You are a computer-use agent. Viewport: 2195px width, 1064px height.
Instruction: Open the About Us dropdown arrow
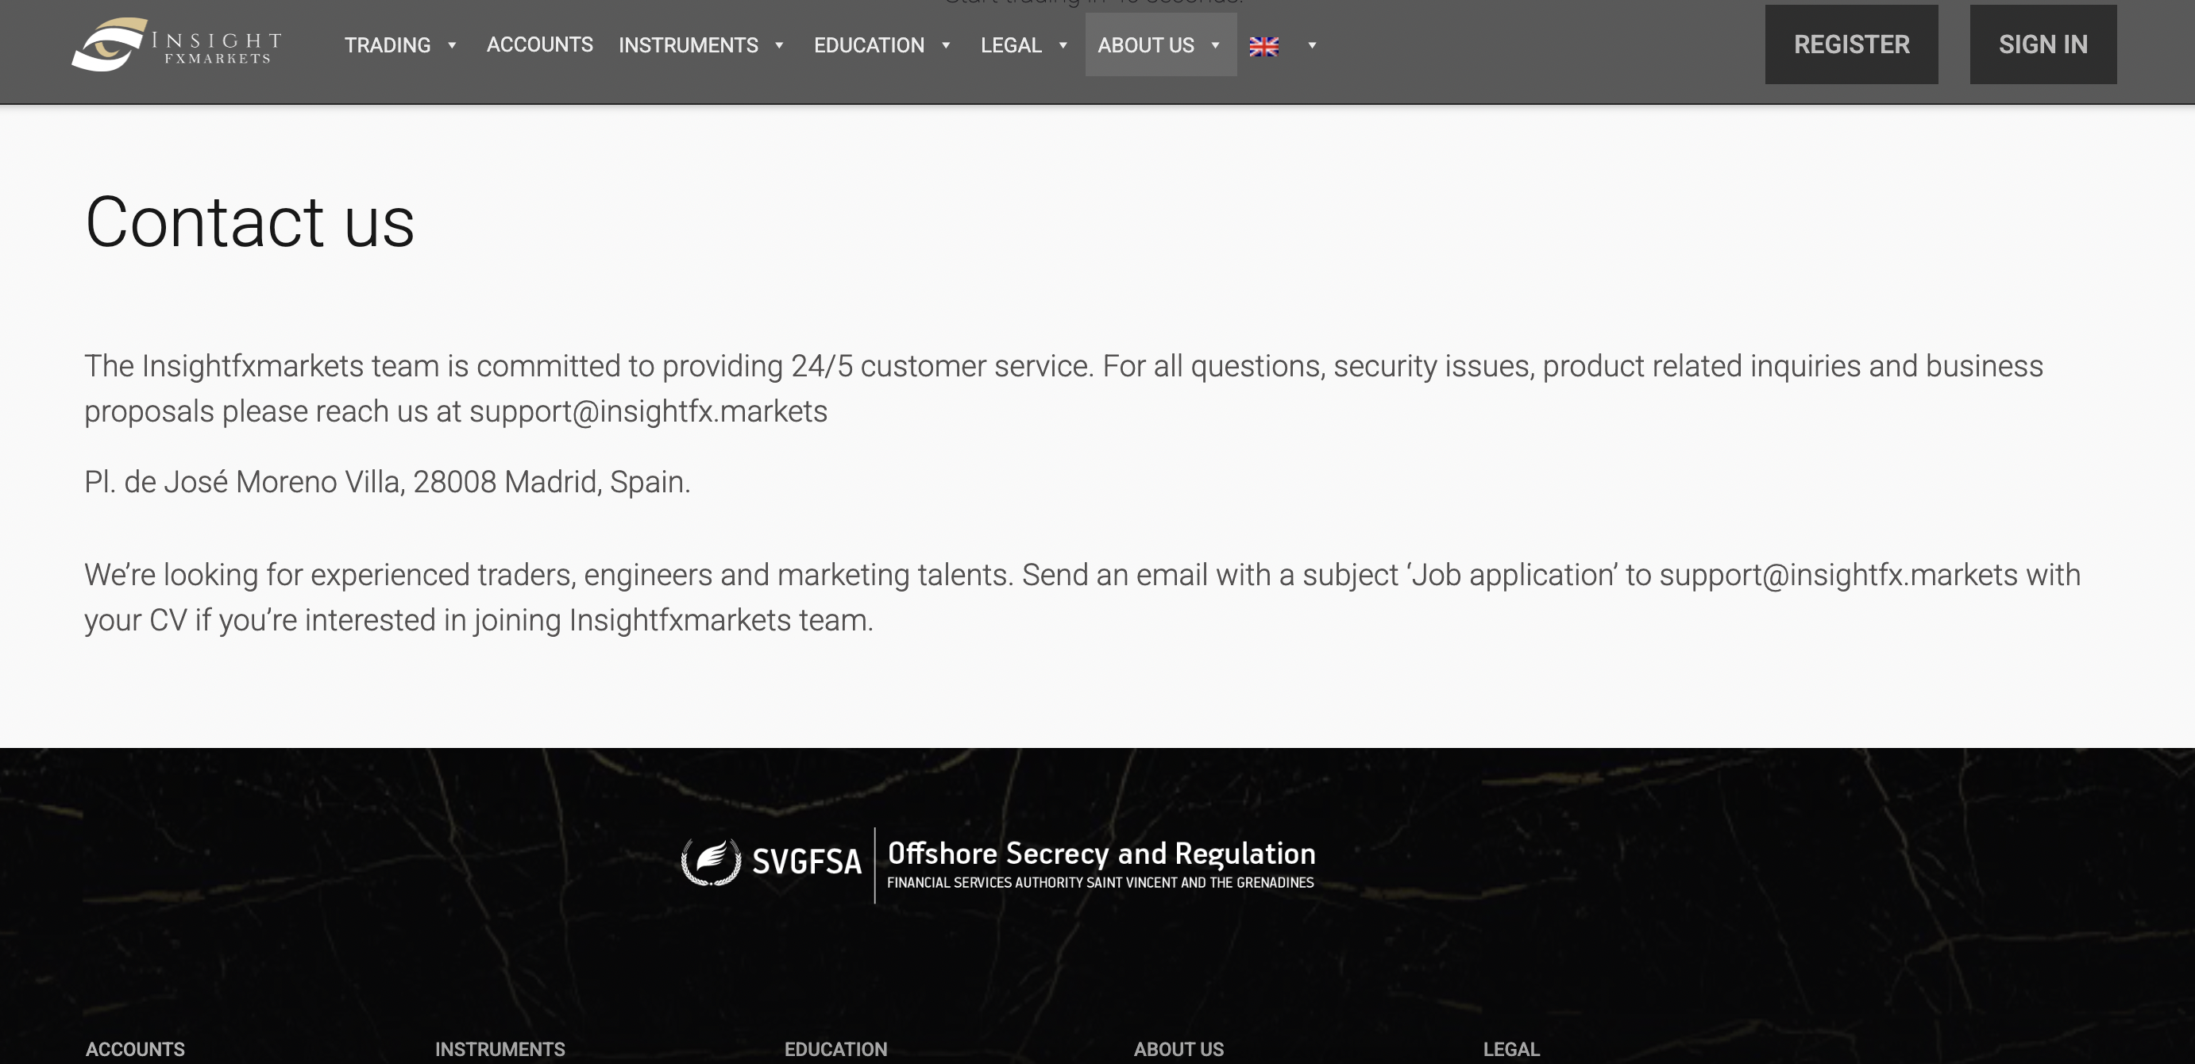(1216, 45)
